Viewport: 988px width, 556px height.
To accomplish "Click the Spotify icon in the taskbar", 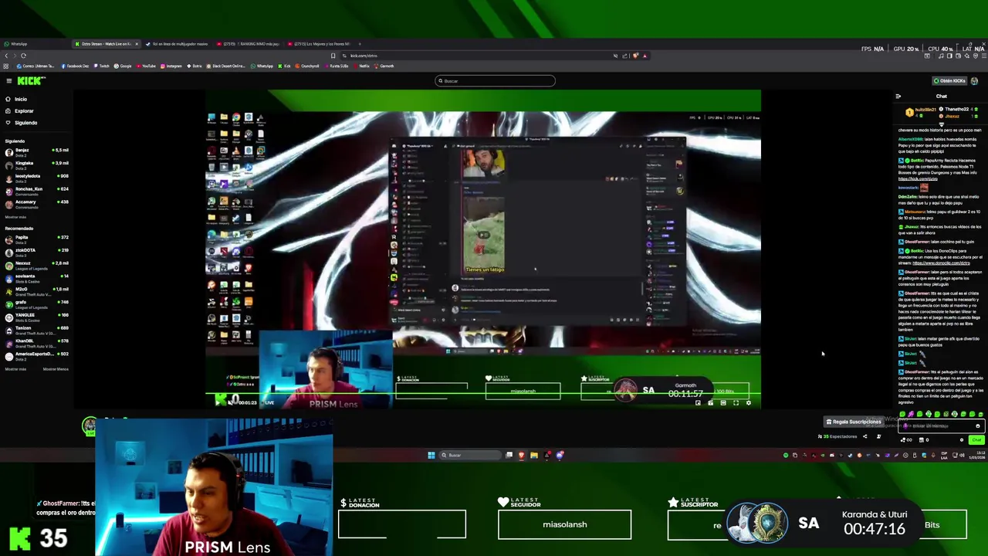I will [786, 455].
